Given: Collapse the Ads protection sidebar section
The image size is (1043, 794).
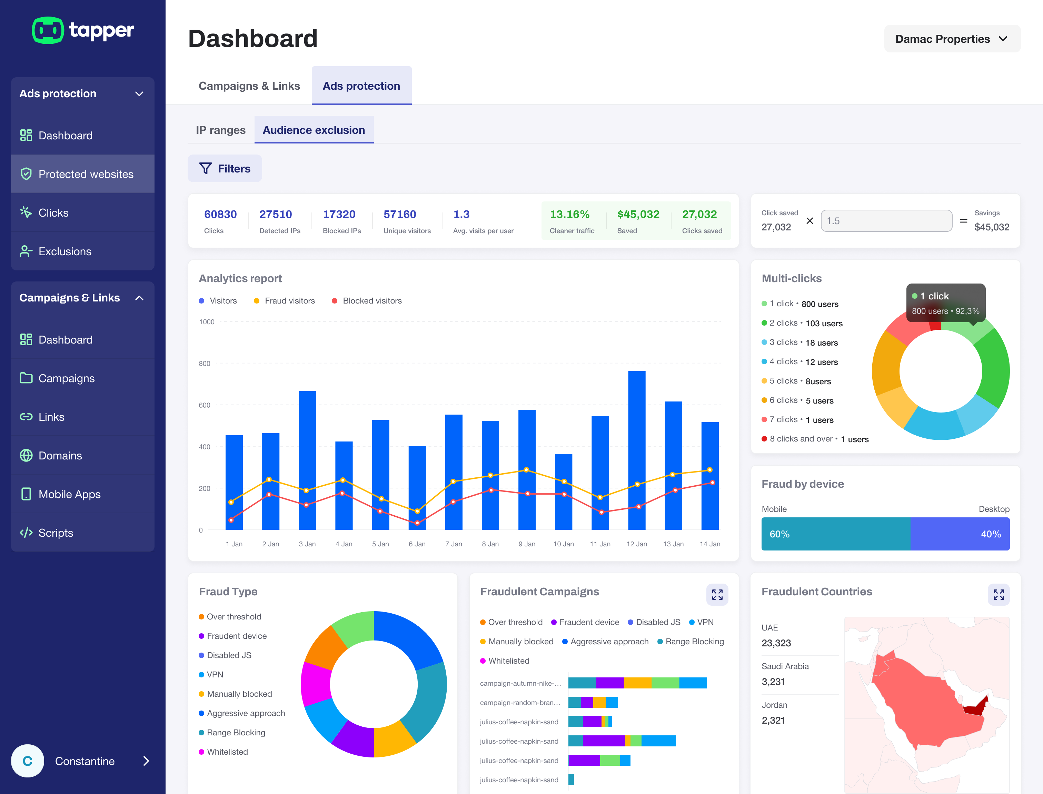Looking at the screenshot, I should (139, 93).
